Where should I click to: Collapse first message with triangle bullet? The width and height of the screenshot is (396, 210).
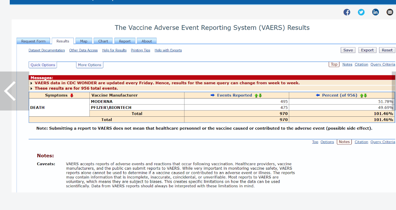click(32, 83)
